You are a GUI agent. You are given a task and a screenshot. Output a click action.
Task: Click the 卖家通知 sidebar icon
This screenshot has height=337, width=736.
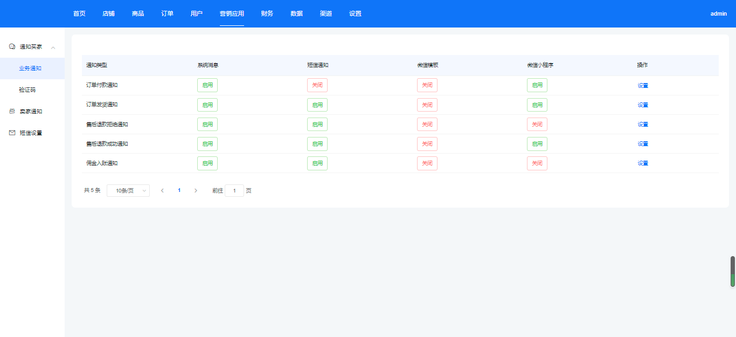point(12,111)
